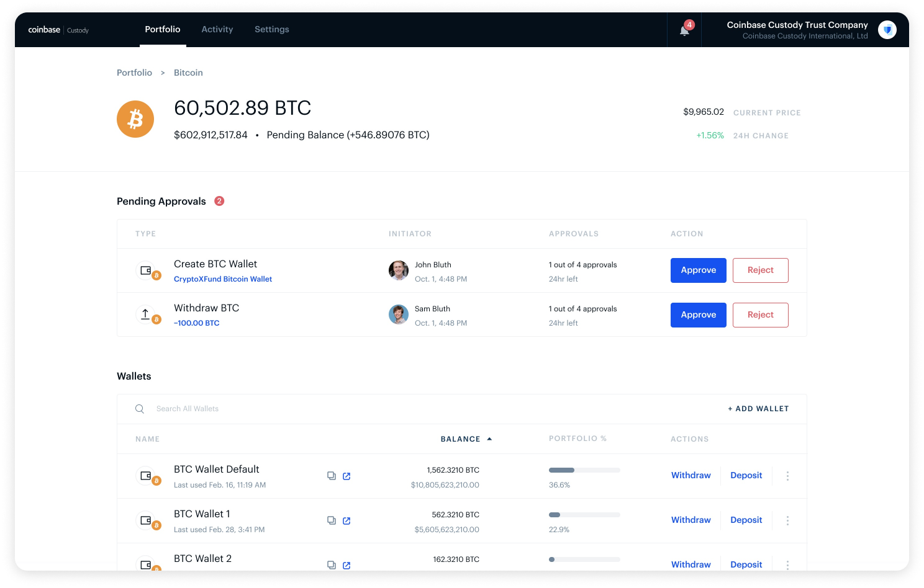The width and height of the screenshot is (924, 588).
Task: Withdraw from BTC Wallet 1
Action: click(x=691, y=520)
